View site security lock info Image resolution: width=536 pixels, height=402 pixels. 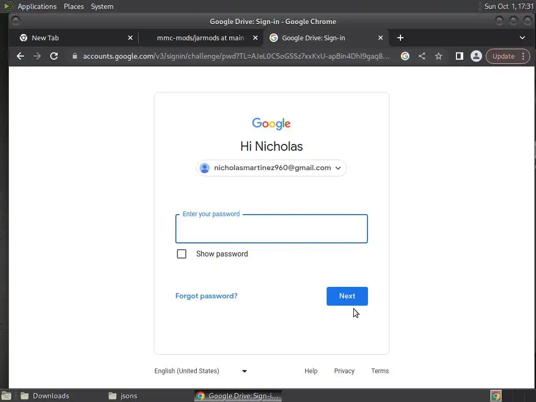click(74, 57)
